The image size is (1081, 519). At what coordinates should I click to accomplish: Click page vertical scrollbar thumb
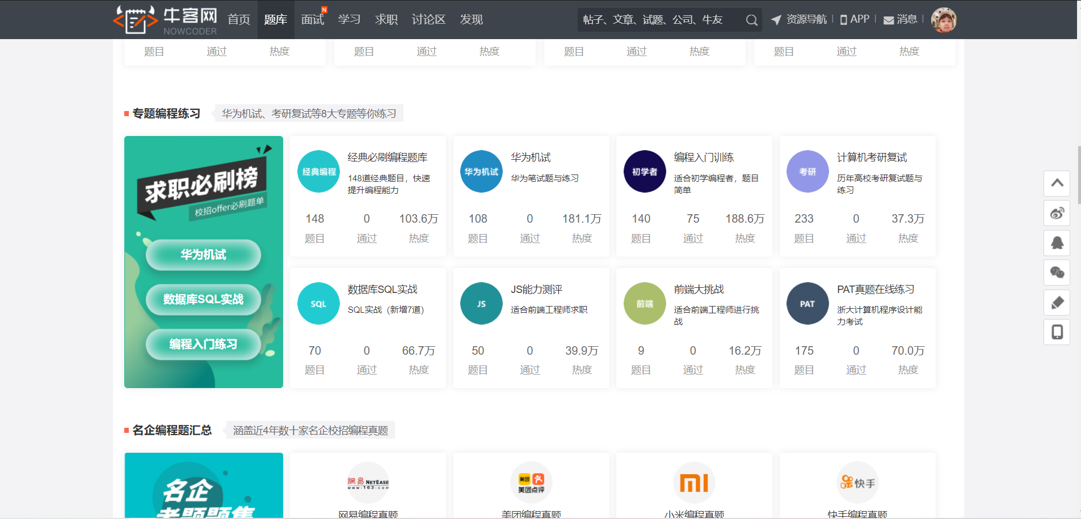(1079, 175)
